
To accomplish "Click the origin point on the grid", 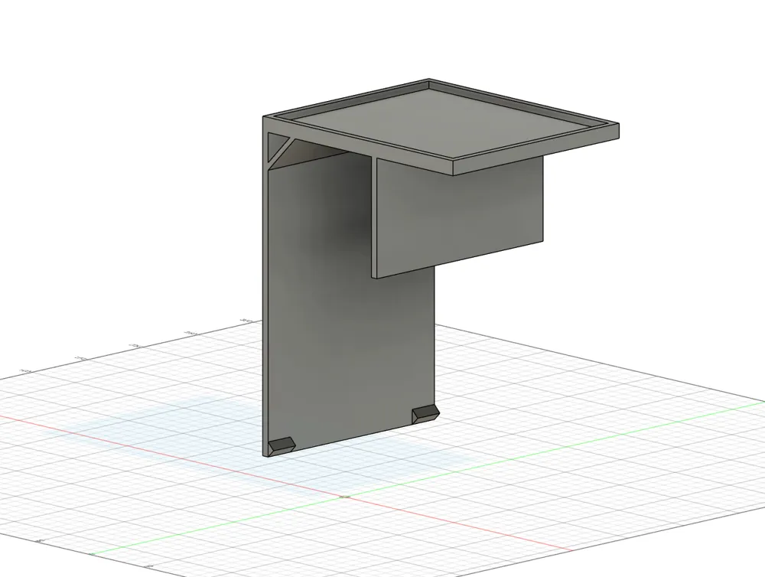I will pos(345,497).
